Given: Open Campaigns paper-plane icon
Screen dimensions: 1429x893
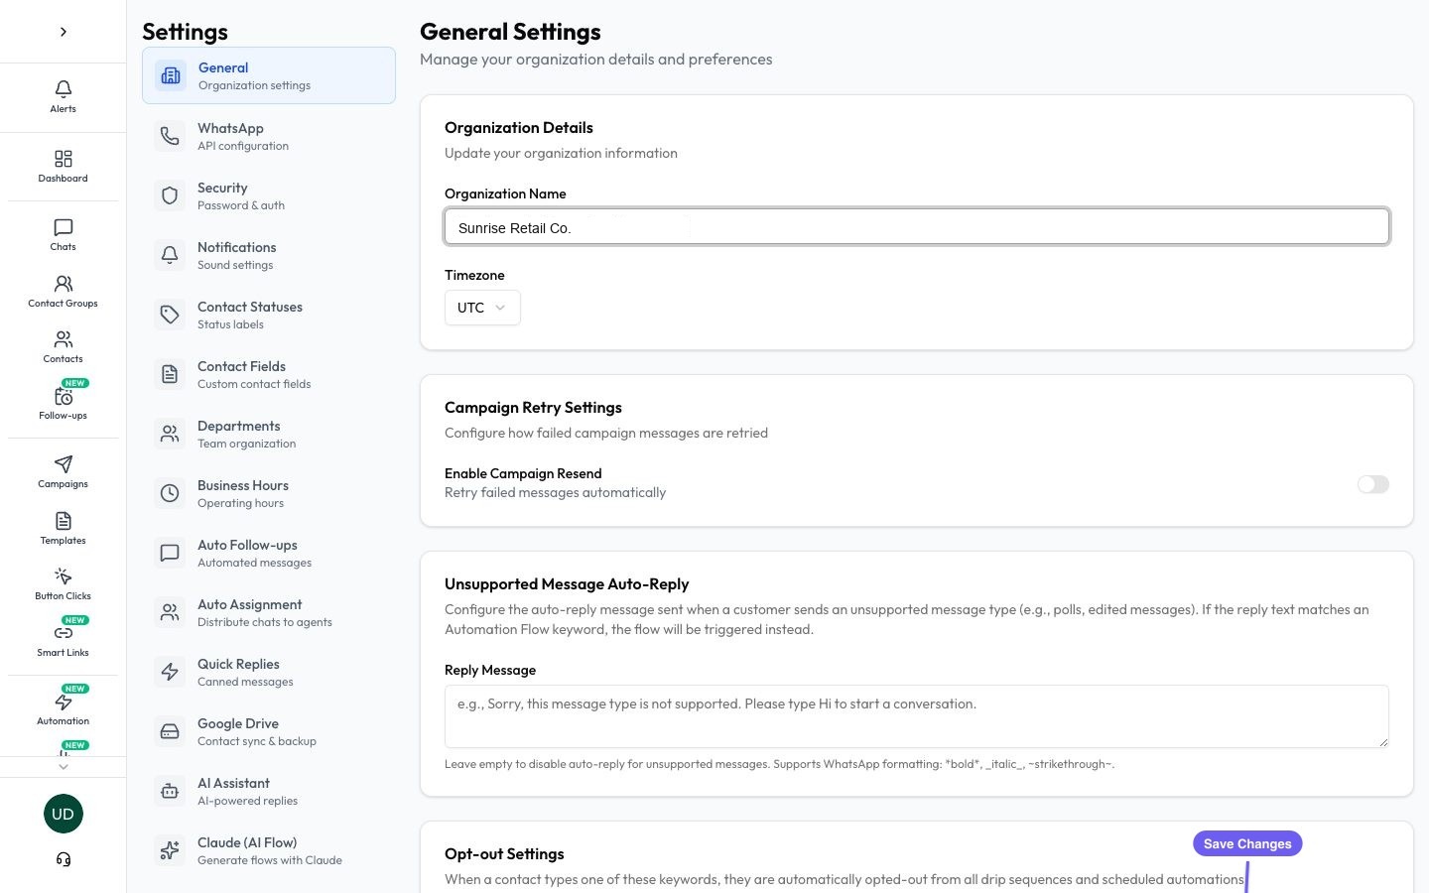Looking at the screenshot, I should tap(63, 464).
